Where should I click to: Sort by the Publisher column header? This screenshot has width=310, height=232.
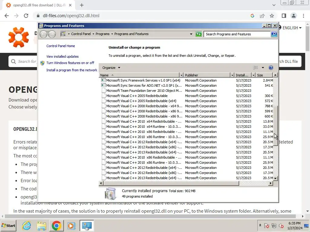coord(207,75)
